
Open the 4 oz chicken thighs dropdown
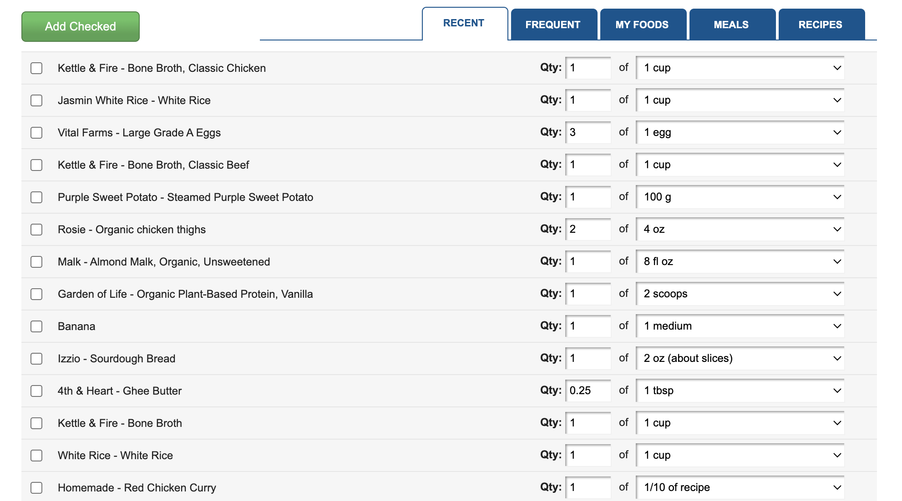[740, 229]
